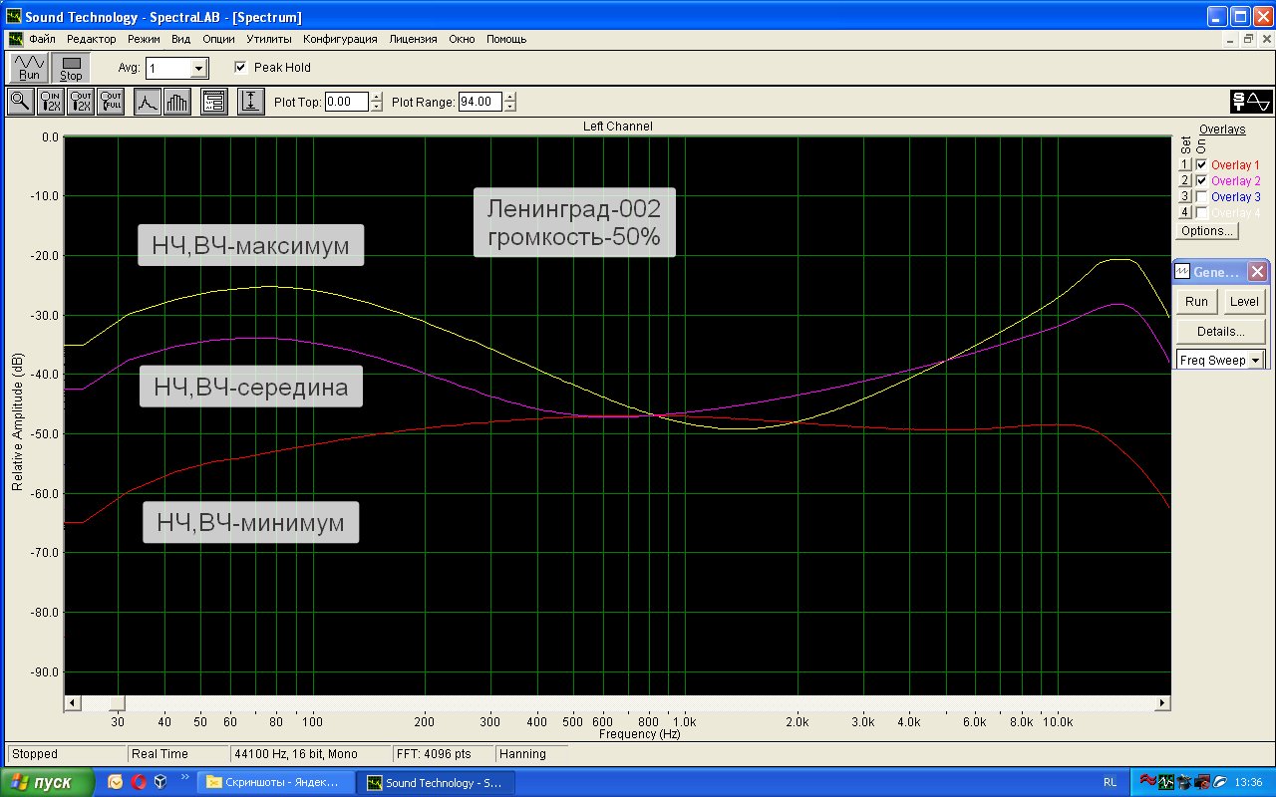Disable Overlay 2 checkbox

pos(1201,181)
